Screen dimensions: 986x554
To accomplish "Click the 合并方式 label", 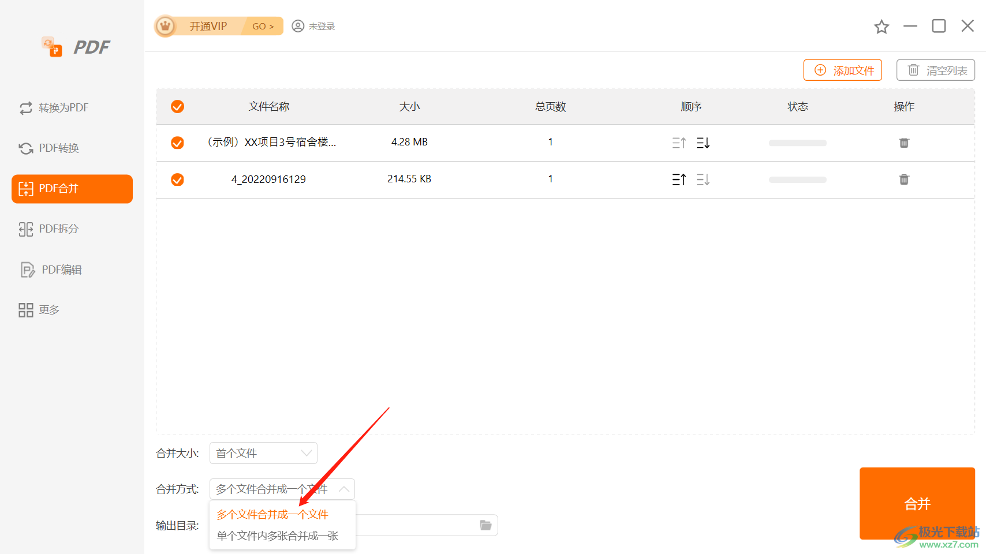I will pyautogui.click(x=177, y=489).
